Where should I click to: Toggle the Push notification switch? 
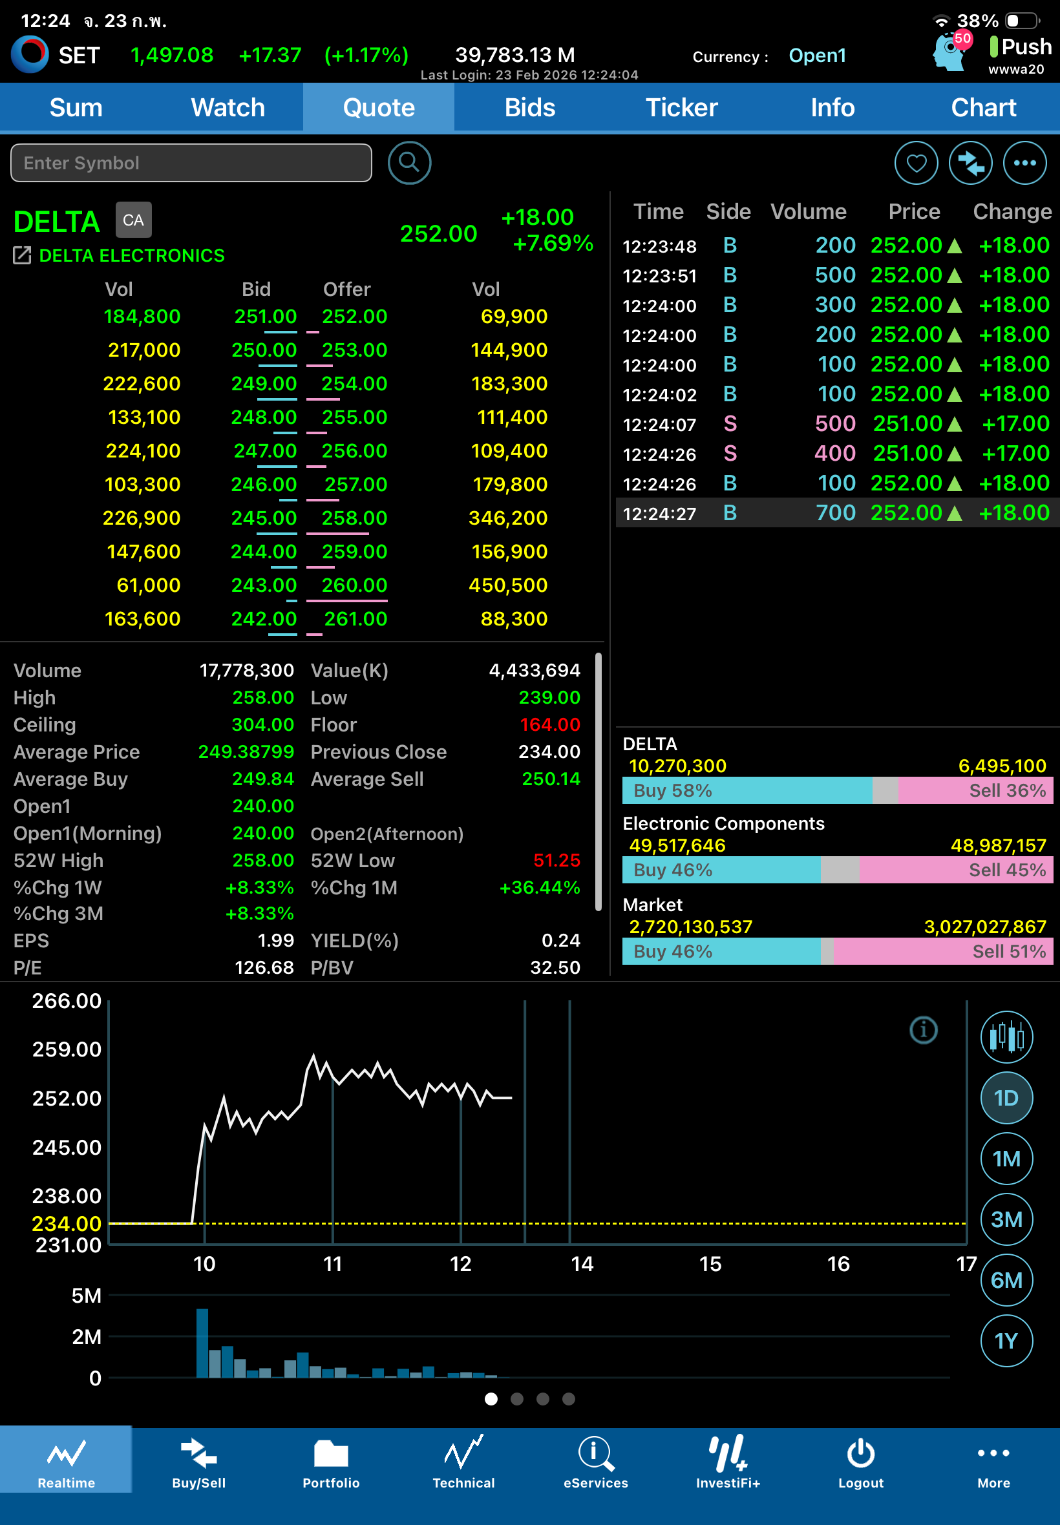[1020, 47]
